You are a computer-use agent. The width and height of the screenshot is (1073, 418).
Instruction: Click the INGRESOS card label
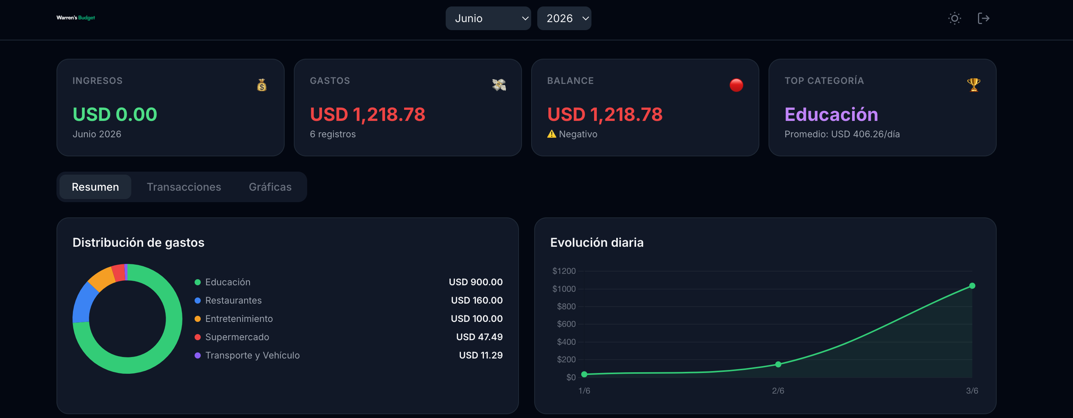[x=97, y=81]
